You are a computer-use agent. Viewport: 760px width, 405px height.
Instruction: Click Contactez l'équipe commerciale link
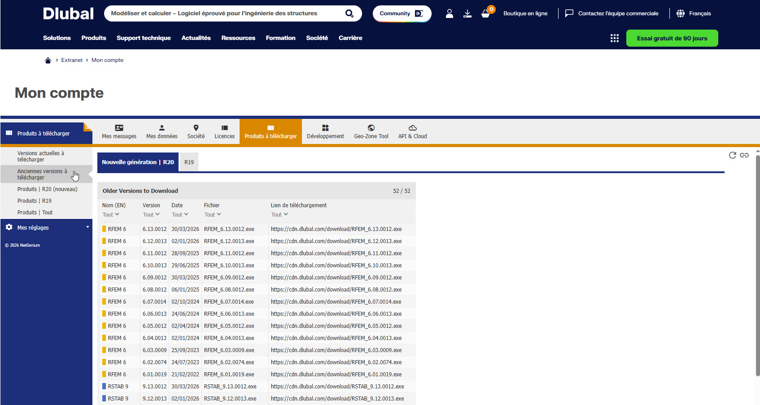[618, 13]
